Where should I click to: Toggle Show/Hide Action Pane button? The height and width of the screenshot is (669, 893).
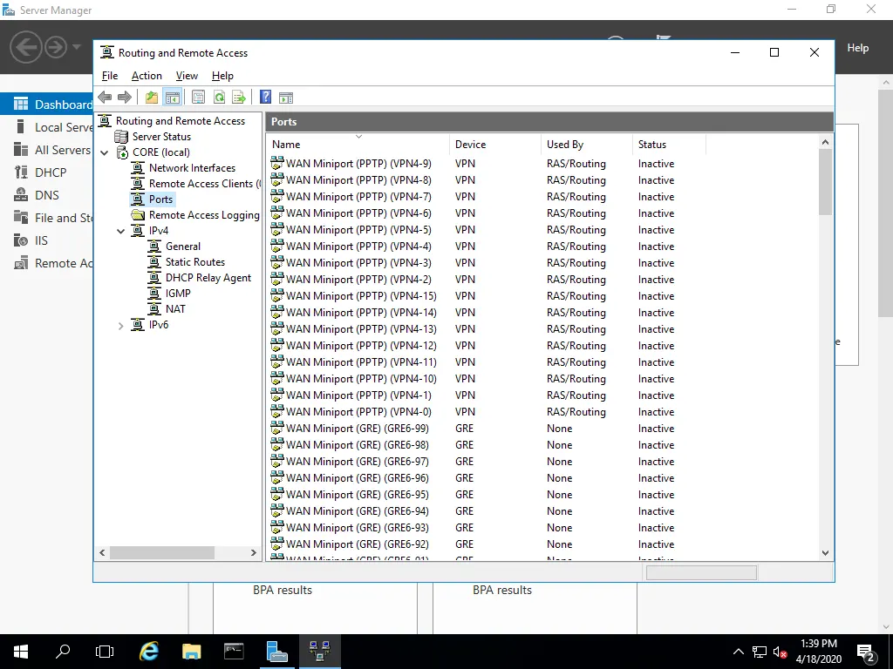(x=286, y=98)
